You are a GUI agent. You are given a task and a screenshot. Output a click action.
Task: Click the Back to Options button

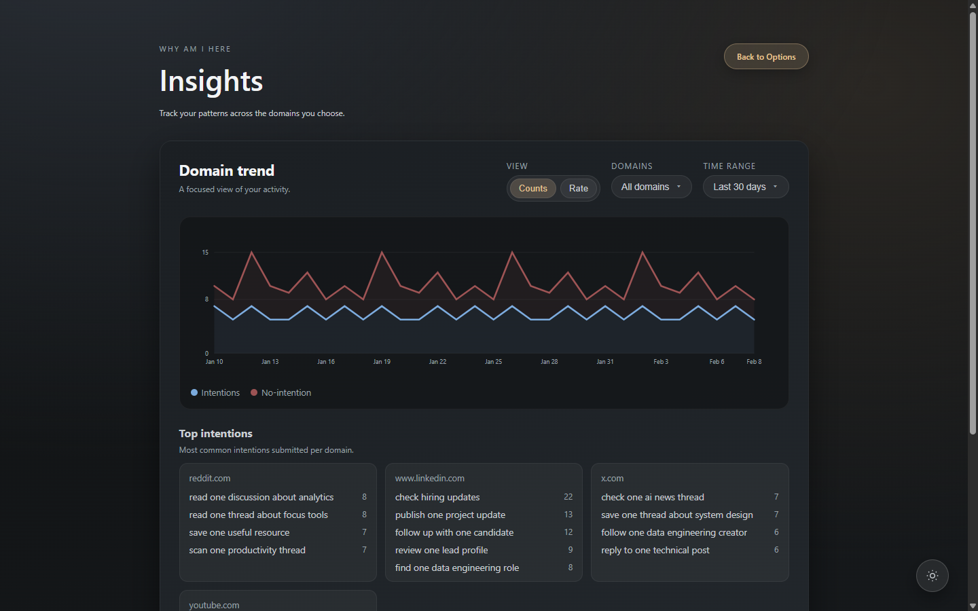(x=765, y=56)
